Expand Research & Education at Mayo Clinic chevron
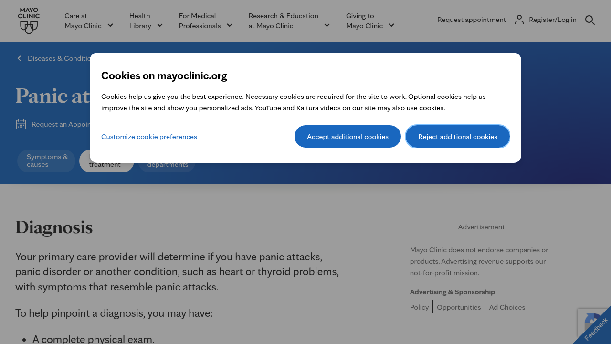The width and height of the screenshot is (611, 344). (x=327, y=25)
